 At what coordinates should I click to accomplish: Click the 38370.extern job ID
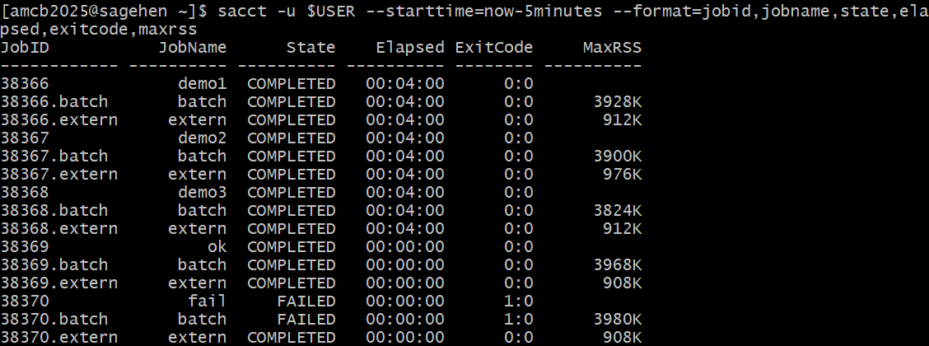[x=58, y=337]
